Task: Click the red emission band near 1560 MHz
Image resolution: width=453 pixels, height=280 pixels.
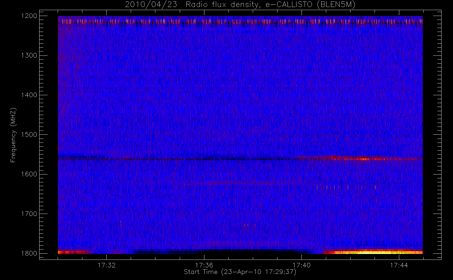Action: coord(361,158)
